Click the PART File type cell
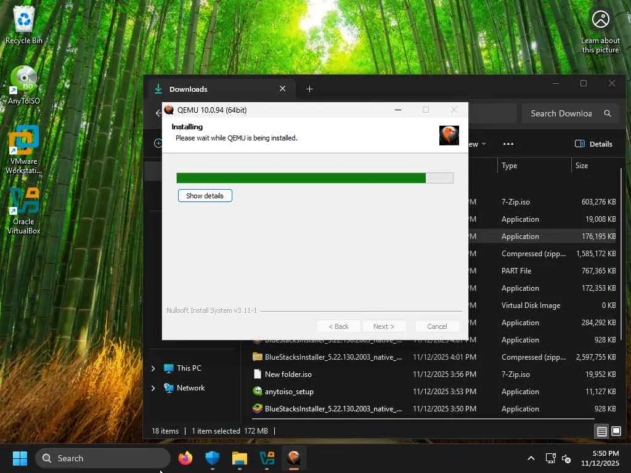This screenshot has width=631, height=473. point(516,271)
